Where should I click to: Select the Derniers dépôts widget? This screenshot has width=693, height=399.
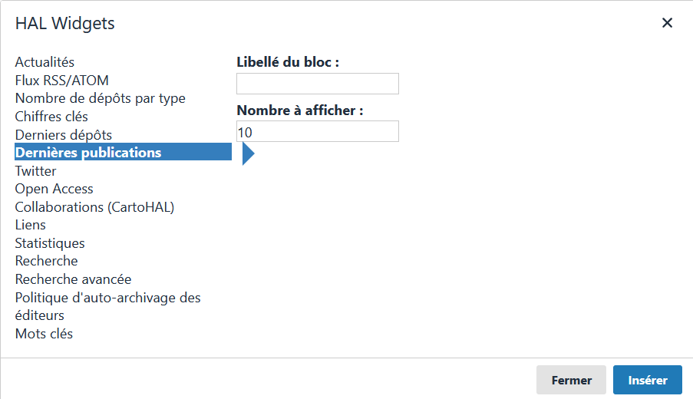pyautogui.click(x=63, y=135)
